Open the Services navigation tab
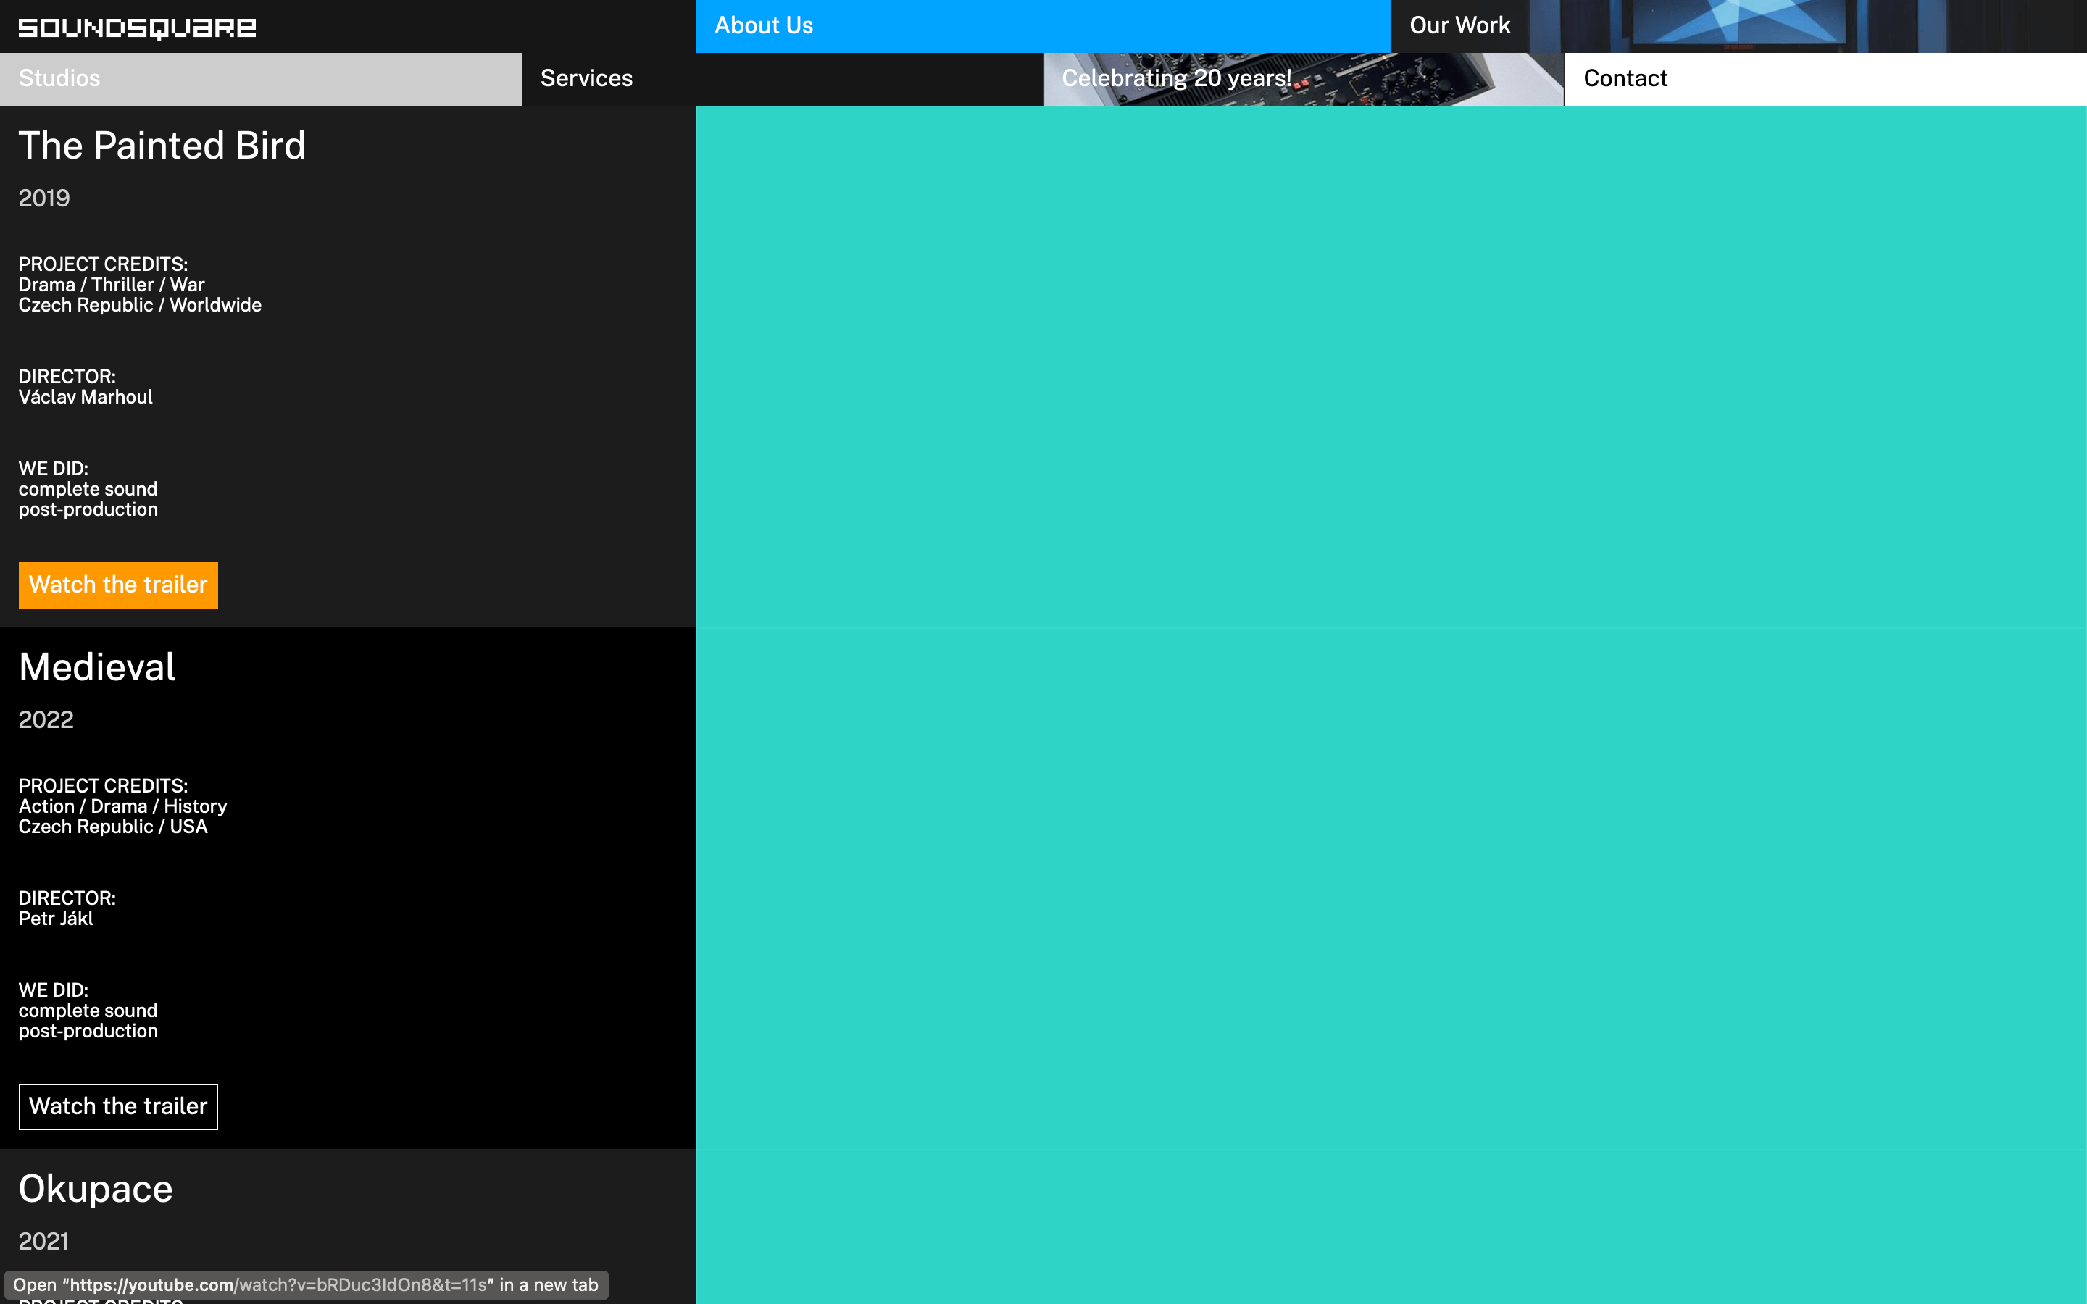 pos(586,78)
